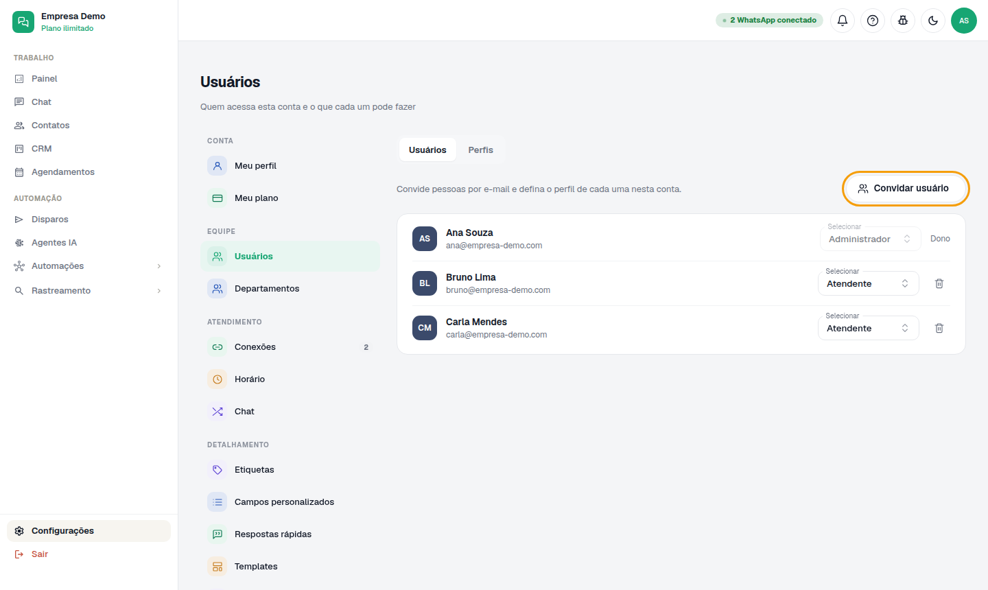Open Meu plano settings
The height and width of the screenshot is (590, 988).
pos(290,198)
